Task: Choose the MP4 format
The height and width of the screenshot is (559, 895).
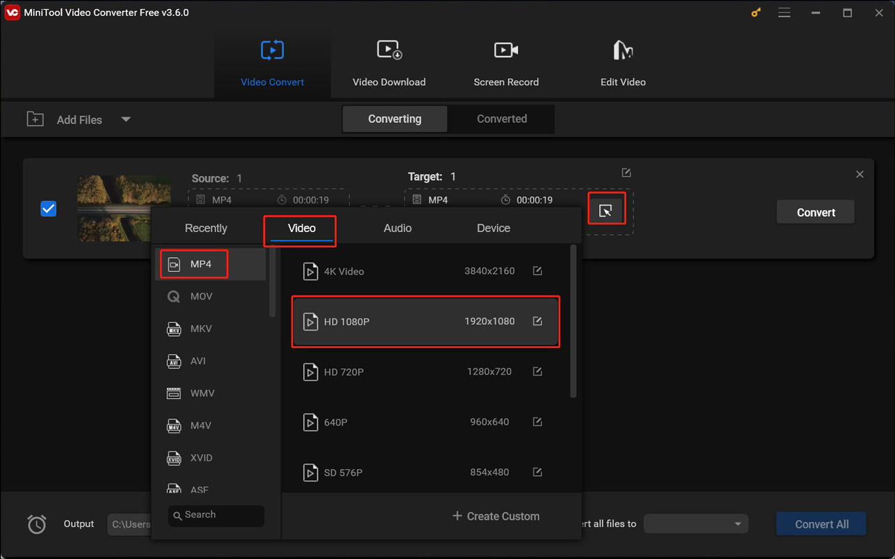Action: pos(210,264)
